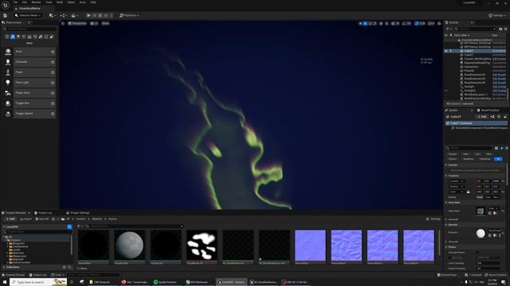This screenshot has width=510, height=286.
Task: Click the Details lock icon next to Add
Action: [505, 117]
